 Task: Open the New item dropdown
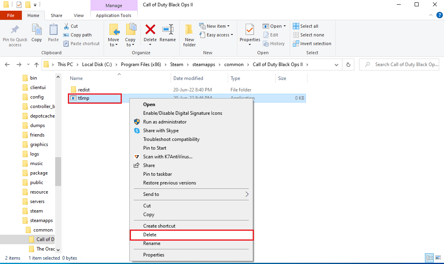pyautogui.click(x=214, y=26)
